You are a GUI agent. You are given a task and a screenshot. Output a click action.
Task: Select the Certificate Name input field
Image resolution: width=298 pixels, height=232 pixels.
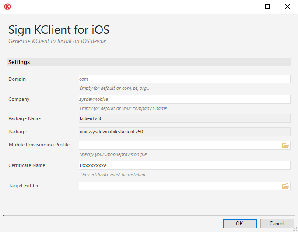tap(185, 165)
